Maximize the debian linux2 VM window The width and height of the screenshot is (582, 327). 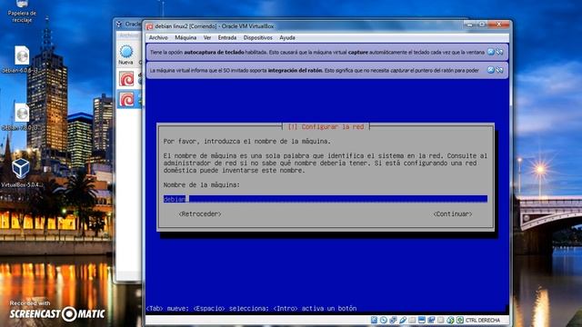pyautogui.click(x=481, y=25)
